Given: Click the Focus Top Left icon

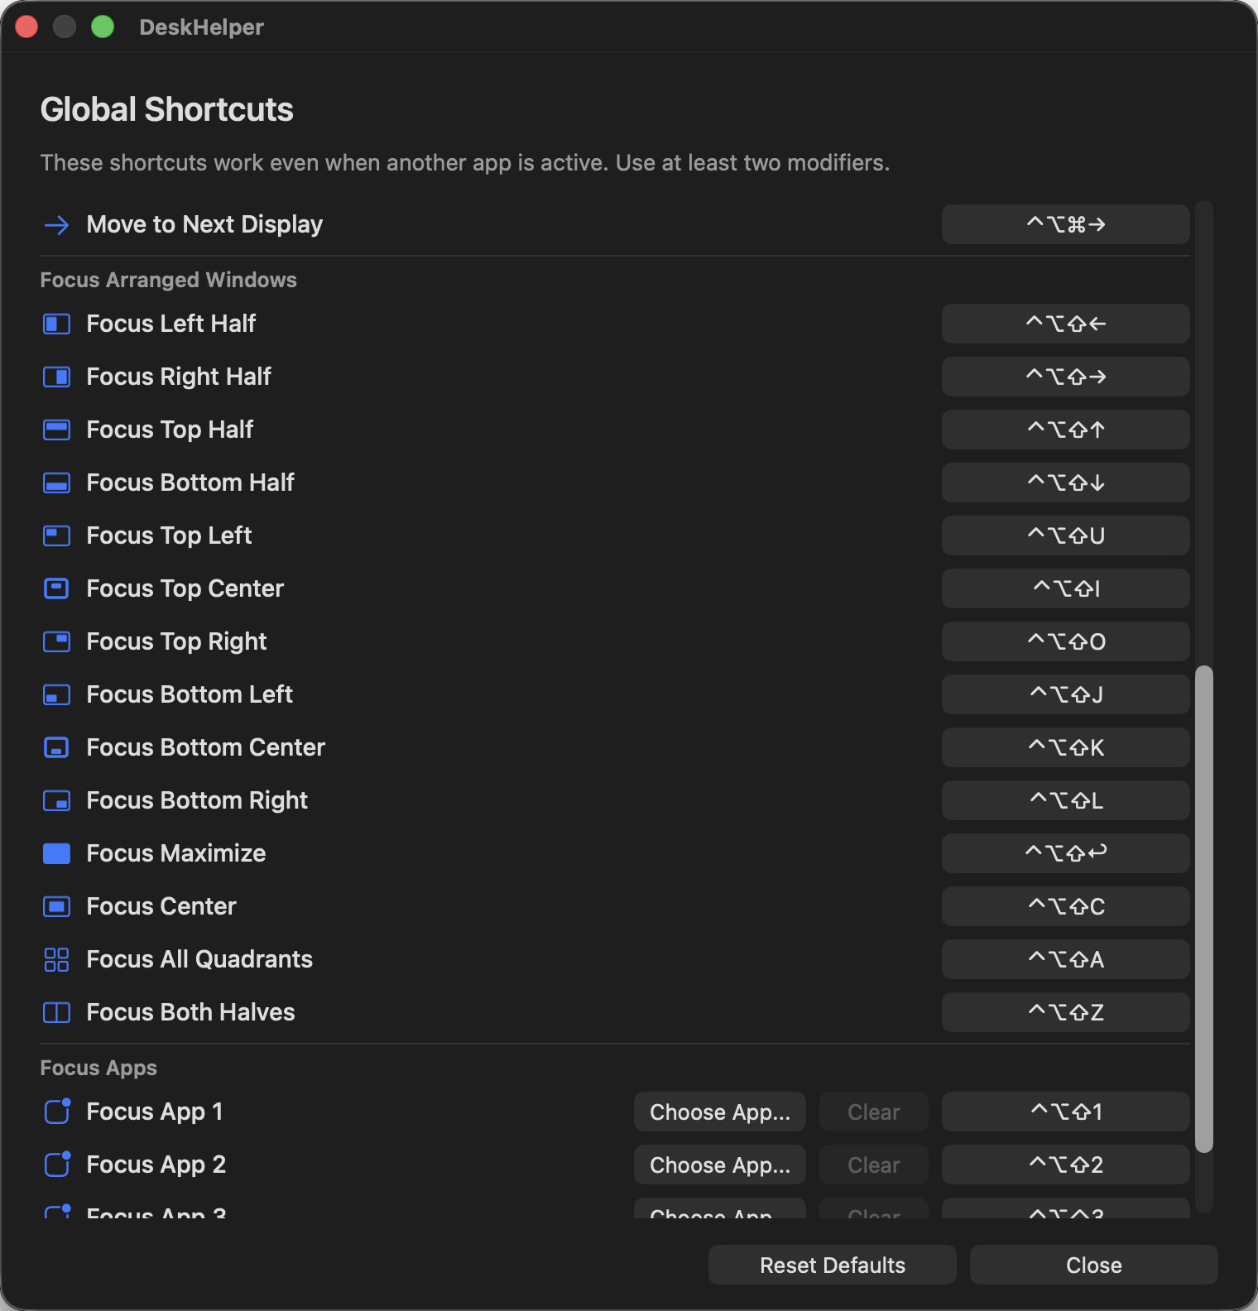Looking at the screenshot, I should pos(56,535).
